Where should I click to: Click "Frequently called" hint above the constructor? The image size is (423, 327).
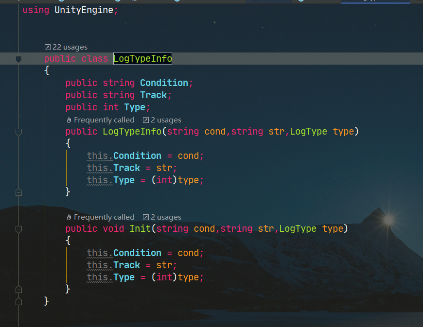[100, 120]
